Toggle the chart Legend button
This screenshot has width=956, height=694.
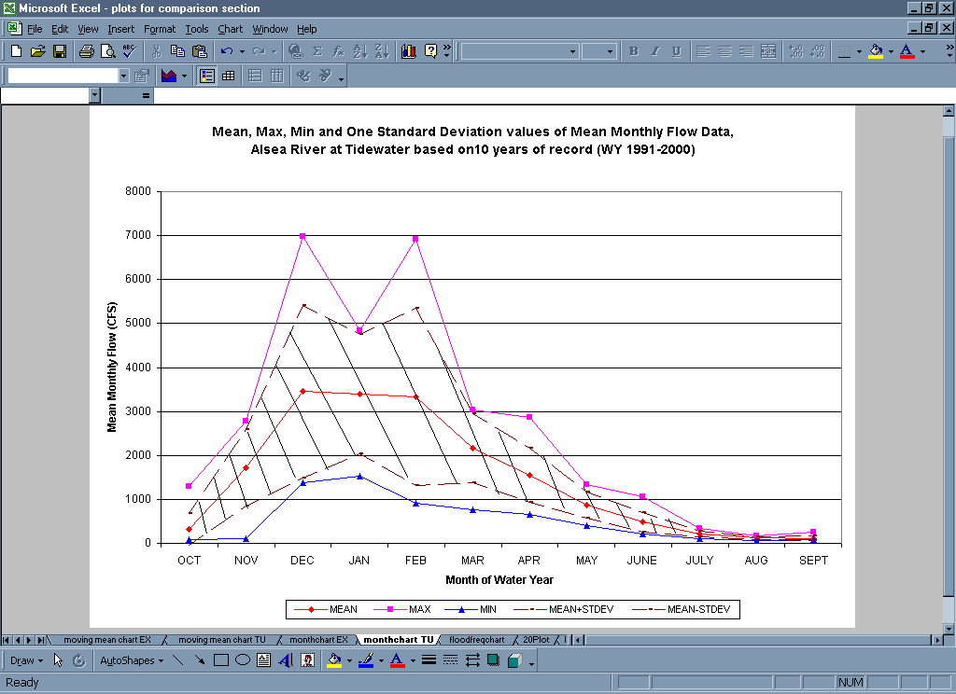[x=206, y=76]
